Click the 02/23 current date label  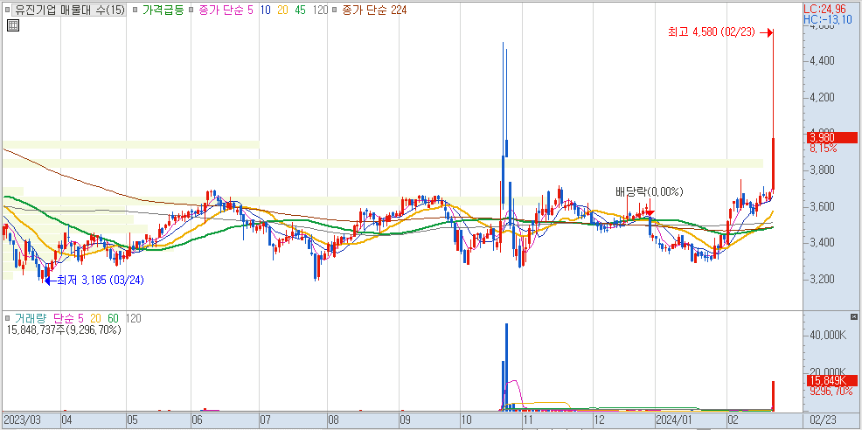(x=824, y=420)
